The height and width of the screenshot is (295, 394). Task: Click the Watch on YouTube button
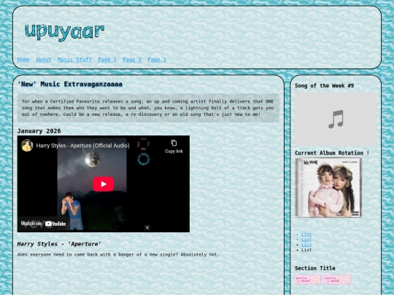(44, 224)
